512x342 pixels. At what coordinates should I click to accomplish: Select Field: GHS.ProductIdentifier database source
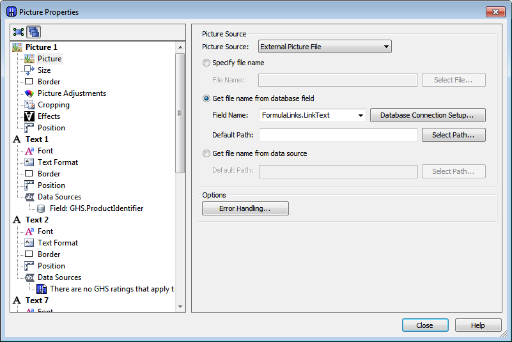click(97, 208)
